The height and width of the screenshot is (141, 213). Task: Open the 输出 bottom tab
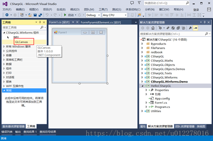[x=18, y=132]
